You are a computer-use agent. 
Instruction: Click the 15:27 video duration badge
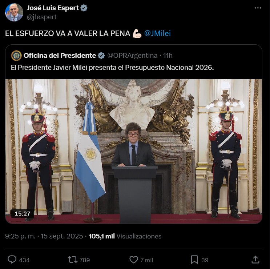point(23,213)
